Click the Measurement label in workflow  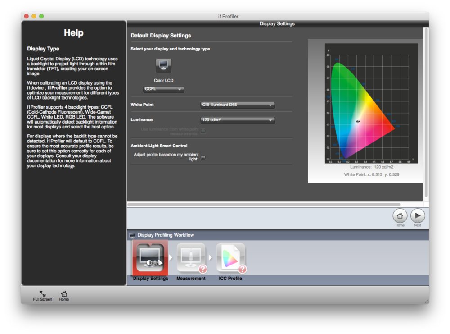191,279
